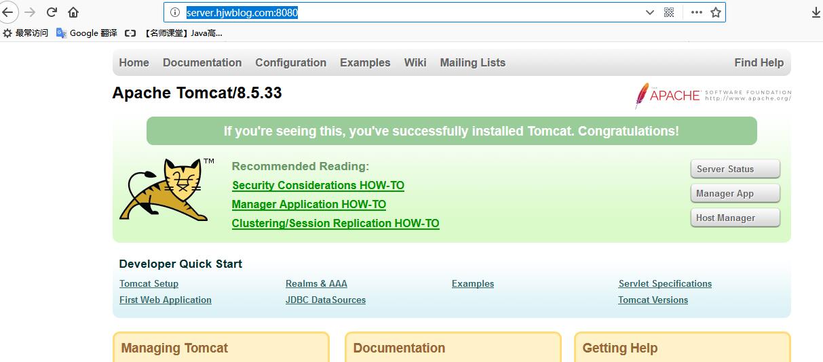Open the Documentation menu item

202,62
